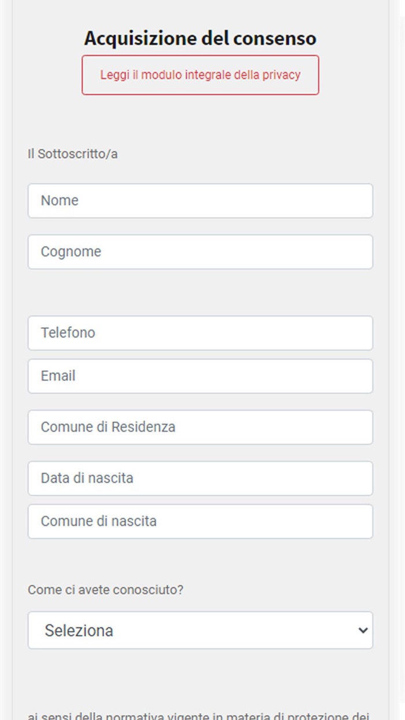Image resolution: width=405 pixels, height=720 pixels.
Task: Click the Acquisizione del consenso heading
Action: point(200,38)
